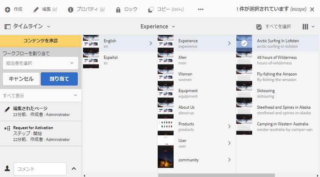
Task: Click the horizontal scrollbar thumb
Action: [216, 175]
